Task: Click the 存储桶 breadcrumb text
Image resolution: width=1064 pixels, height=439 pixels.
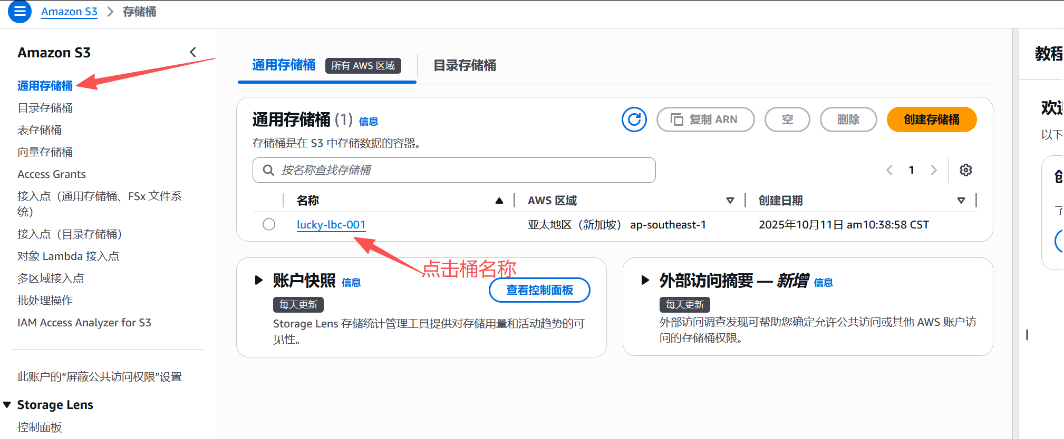Action: [x=139, y=12]
